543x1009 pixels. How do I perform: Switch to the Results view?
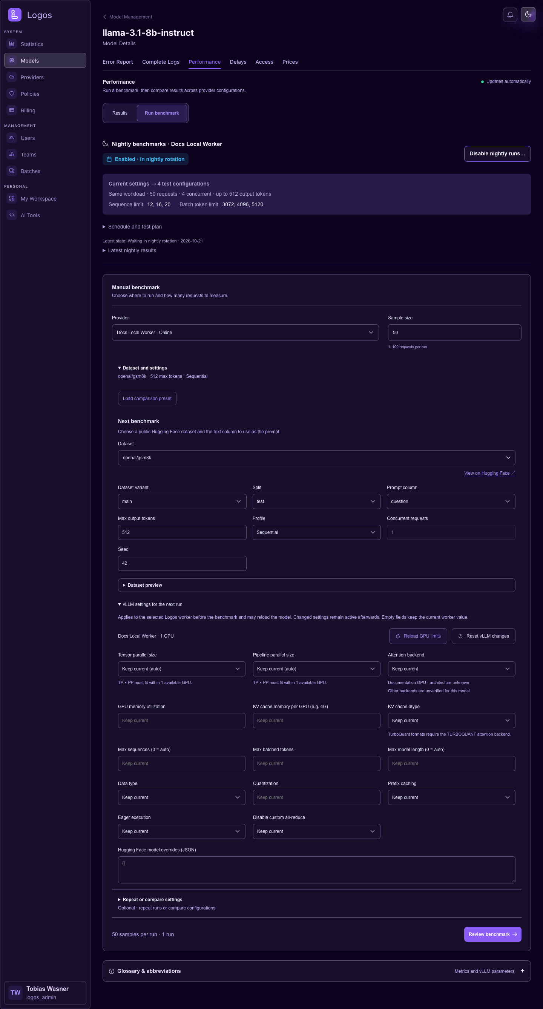pos(120,113)
